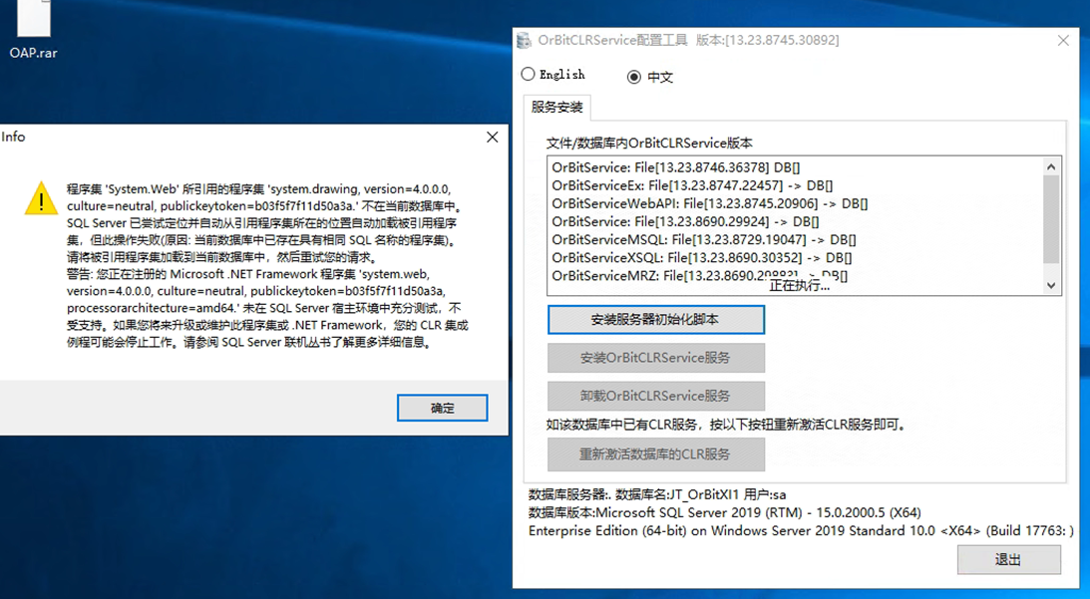Click the Info dialog title text

[13, 137]
